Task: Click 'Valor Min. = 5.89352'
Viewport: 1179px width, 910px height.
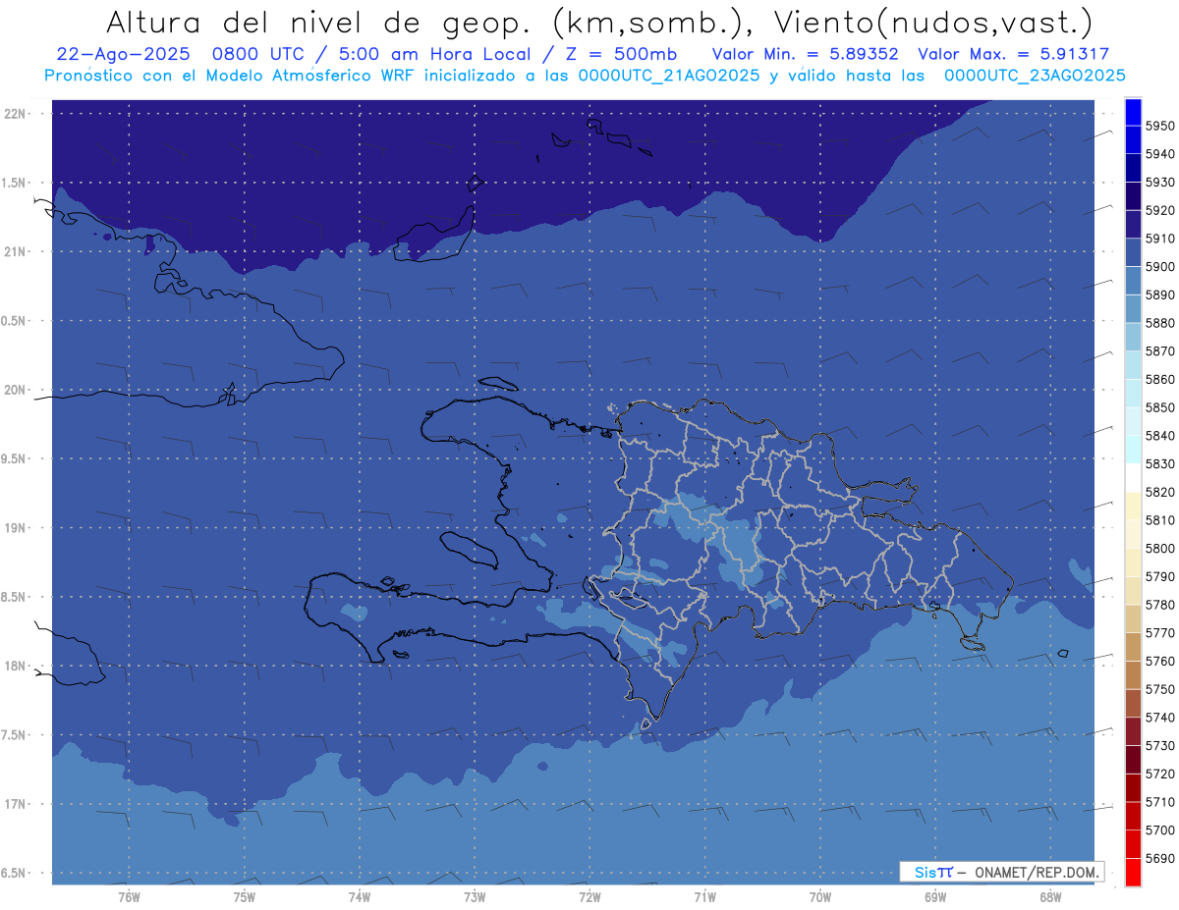Action: pyautogui.click(x=806, y=54)
